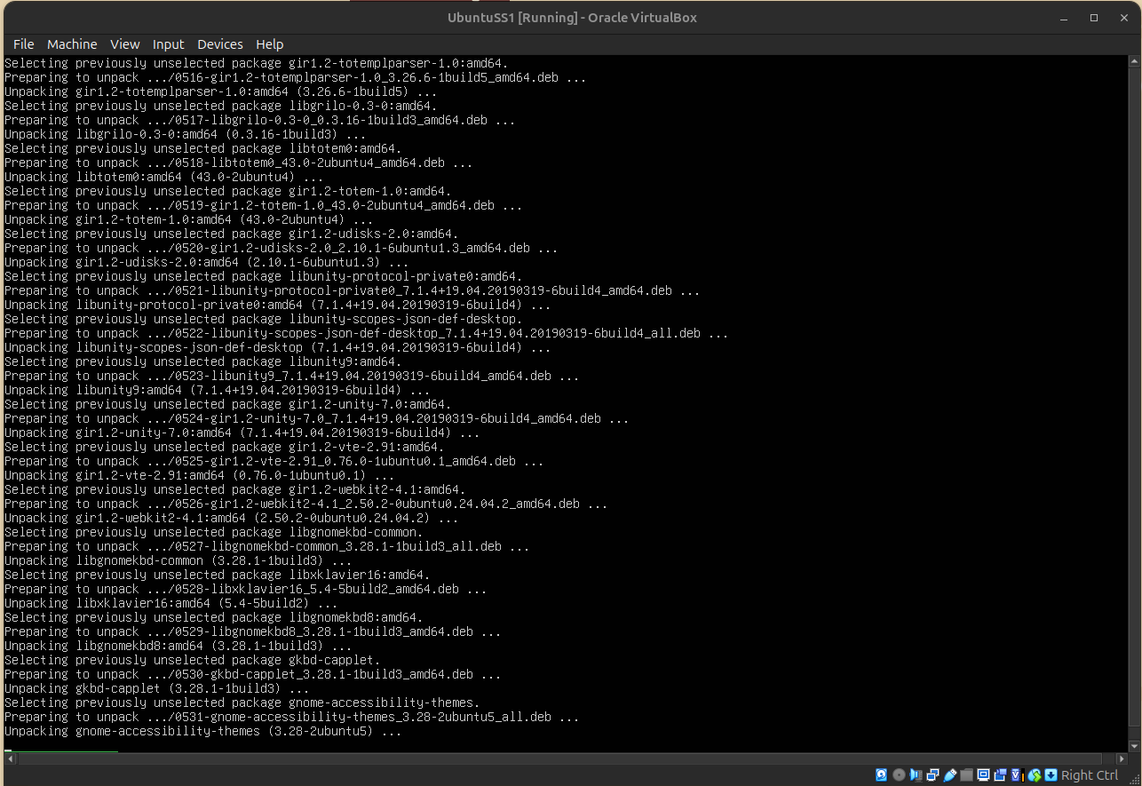Image resolution: width=1142 pixels, height=786 pixels.
Task: Open the network adapters status icon
Action: tap(933, 775)
